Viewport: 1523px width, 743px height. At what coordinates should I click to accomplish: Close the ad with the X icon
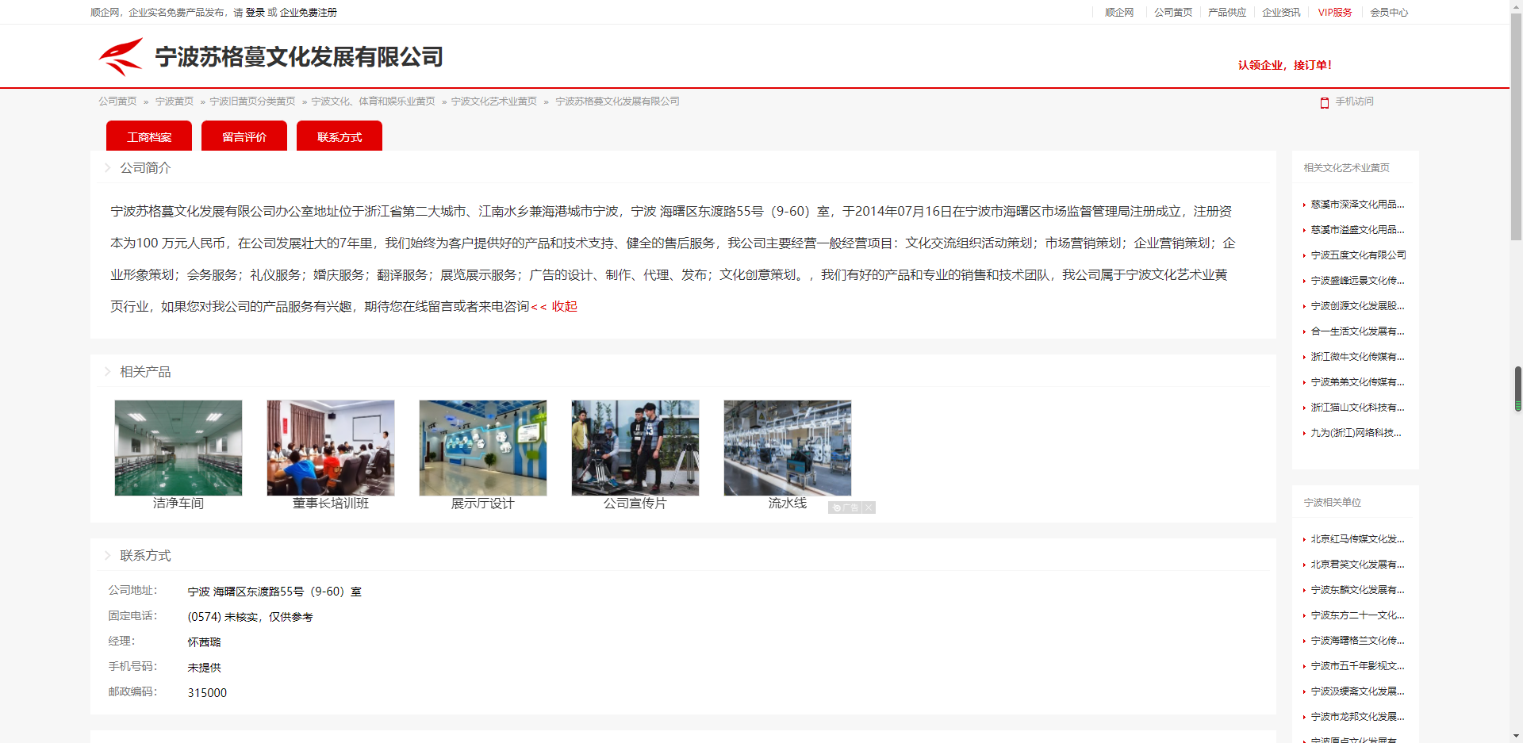(869, 507)
